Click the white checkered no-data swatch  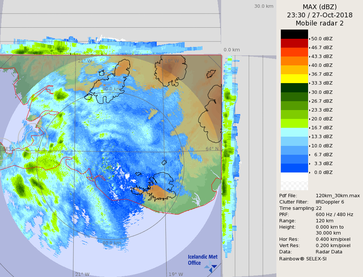pyautogui.click(x=294, y=181)
